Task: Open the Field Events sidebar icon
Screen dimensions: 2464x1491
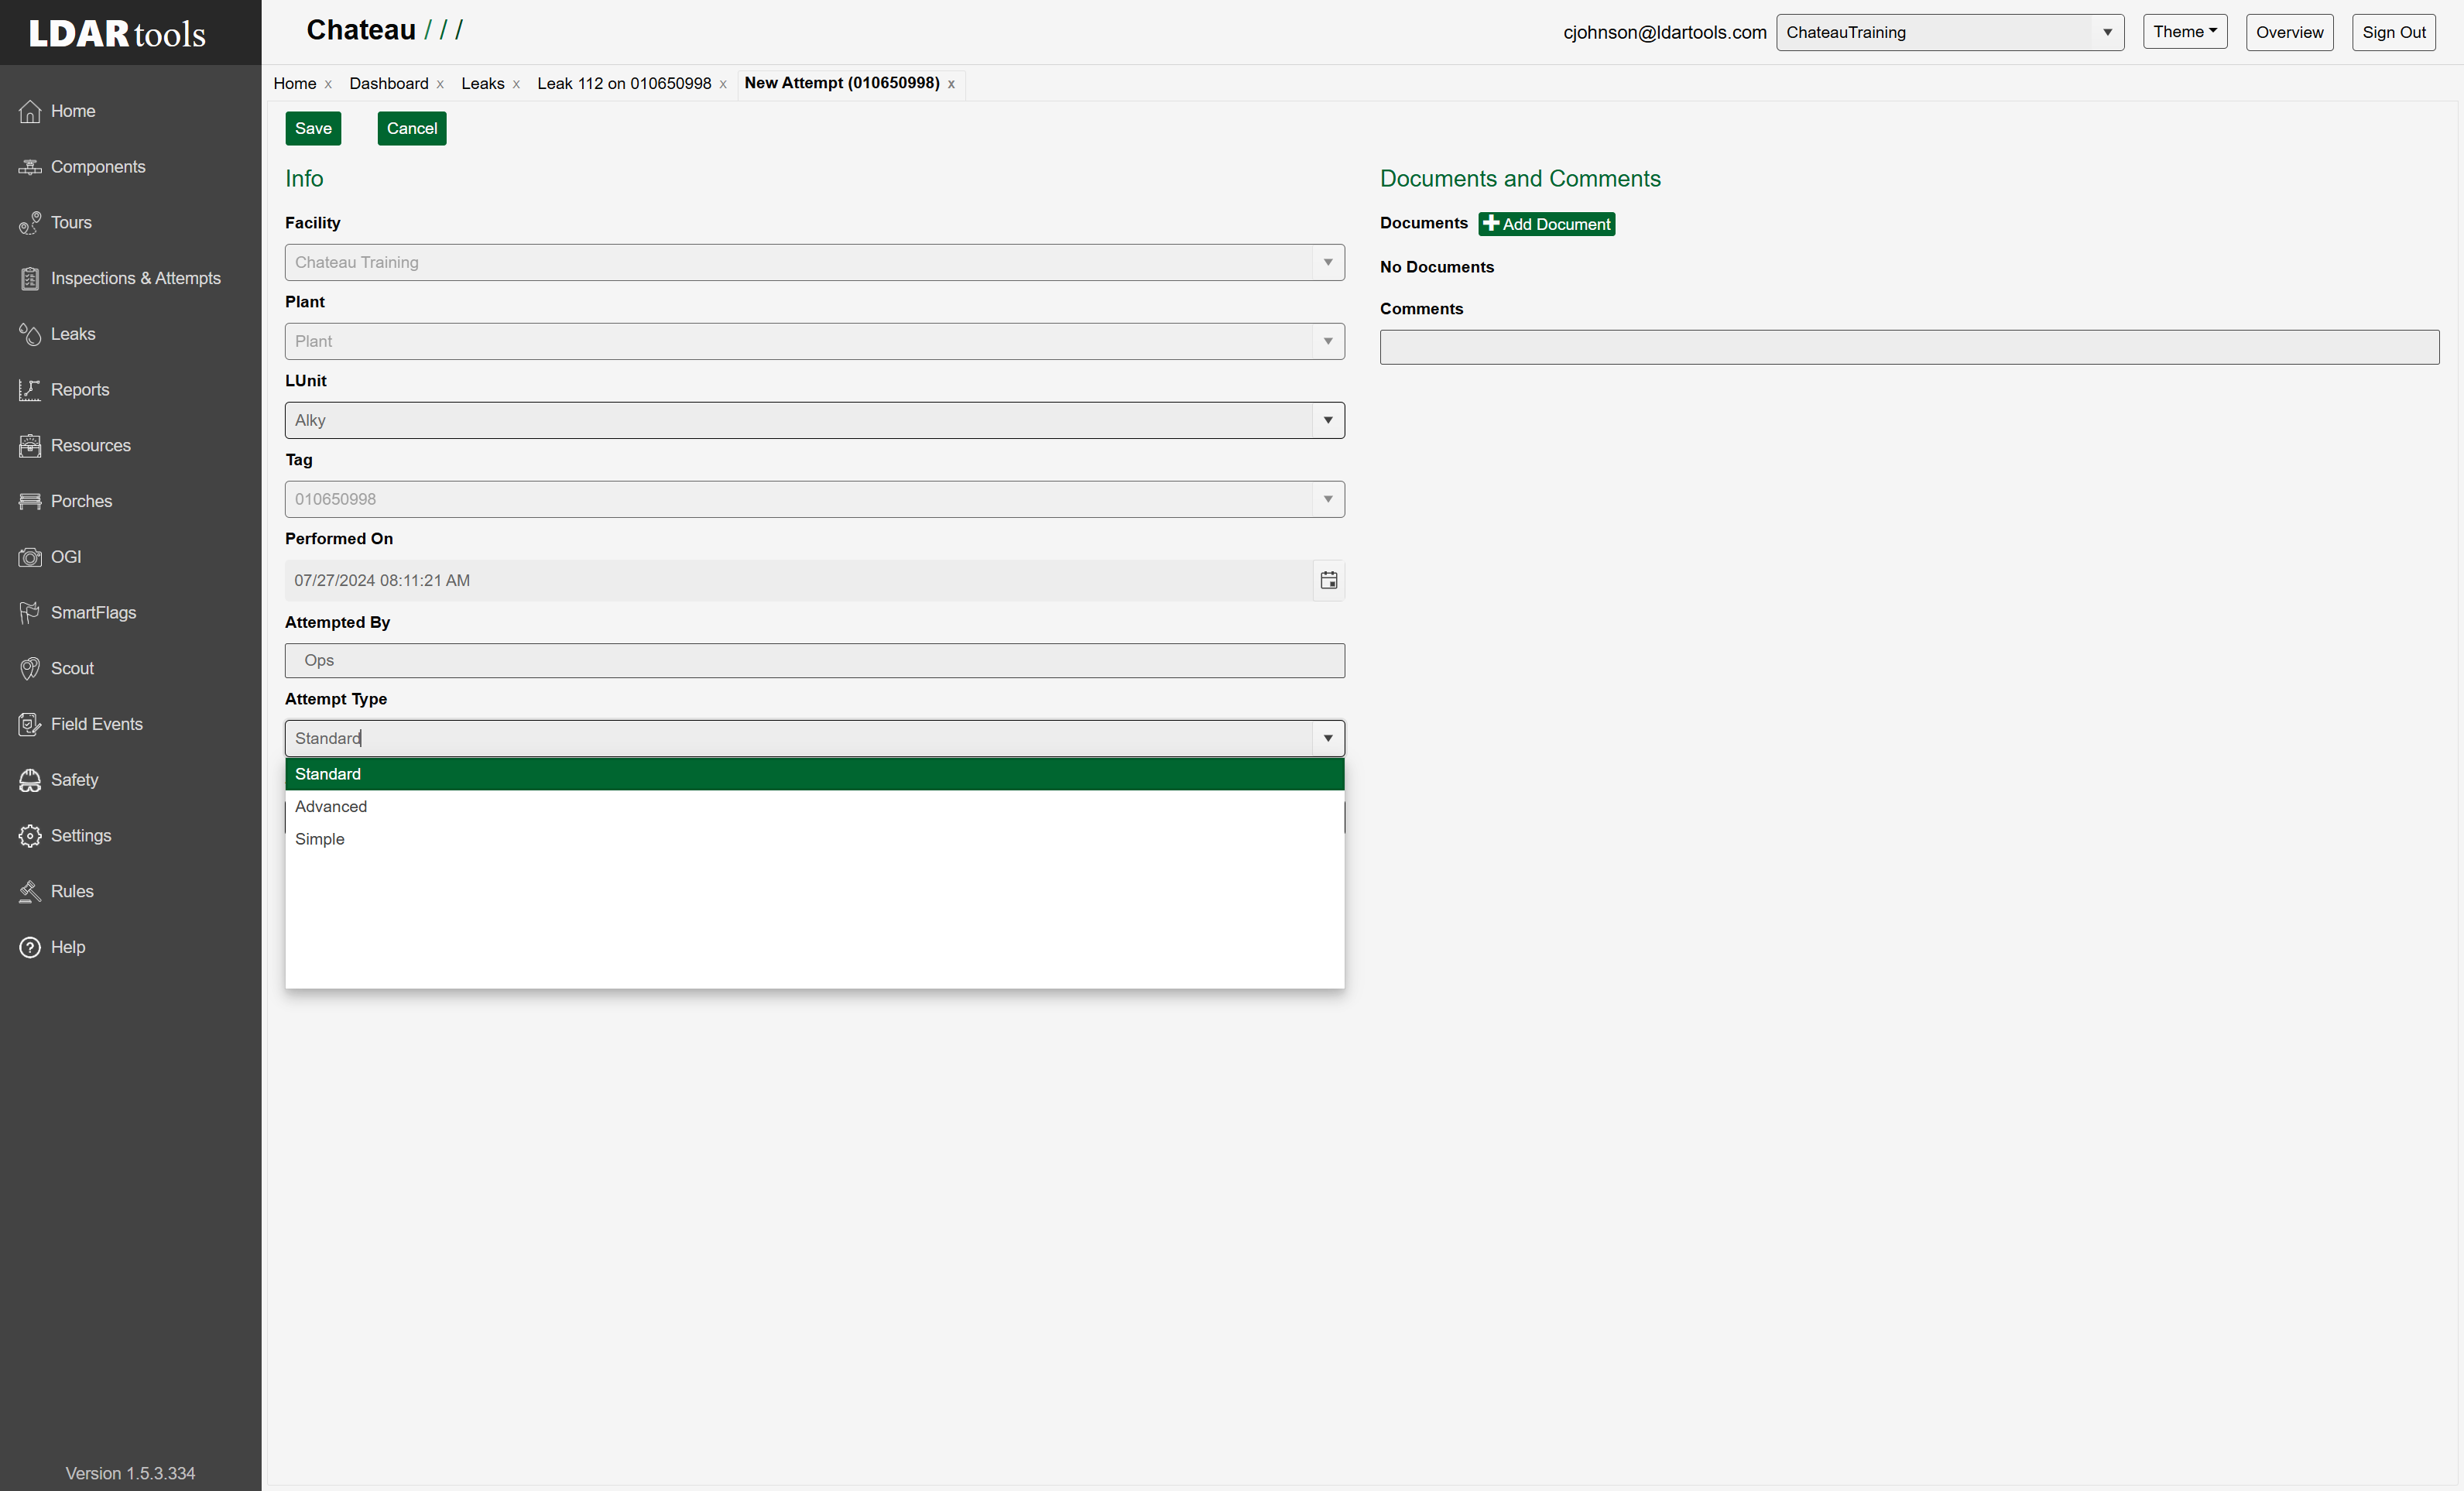Action: click(30, 725)
